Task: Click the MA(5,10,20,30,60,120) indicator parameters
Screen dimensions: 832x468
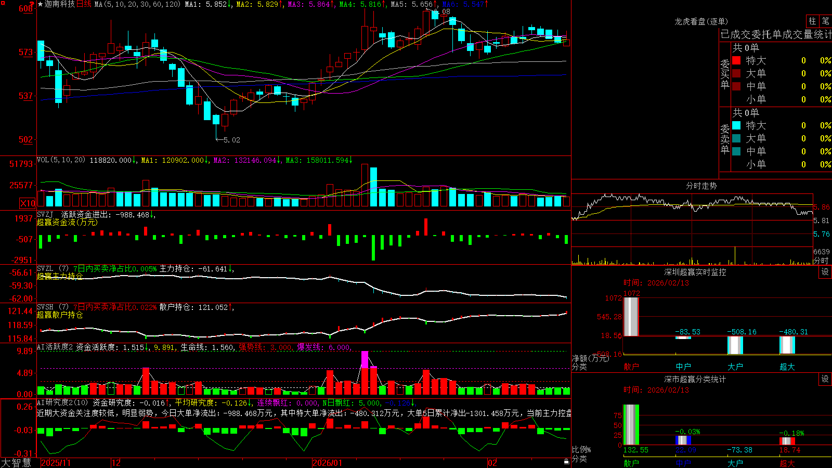Action: tap(137, 4)
